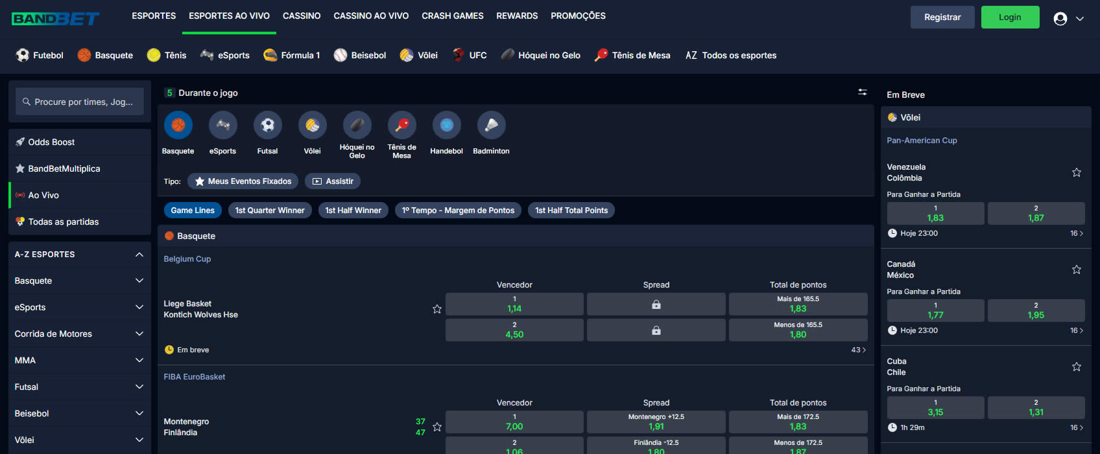Open Todas as partidas in the sidebar
This screenshot has height=454, width=1100.
(80, 221)
